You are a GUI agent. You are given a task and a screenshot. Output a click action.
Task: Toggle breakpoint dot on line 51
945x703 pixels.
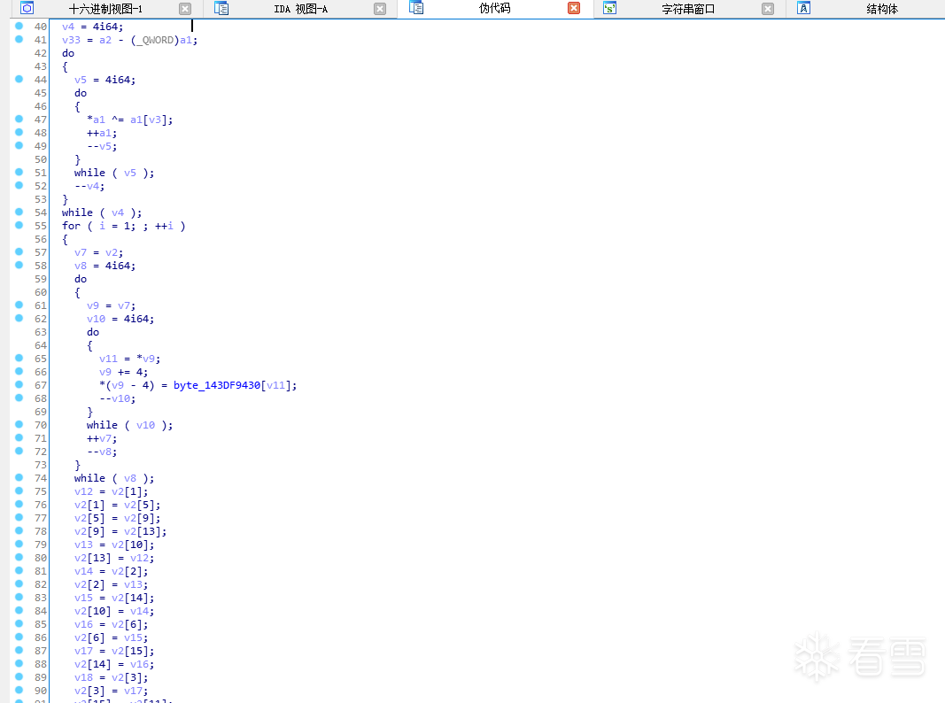coord(19,172)
